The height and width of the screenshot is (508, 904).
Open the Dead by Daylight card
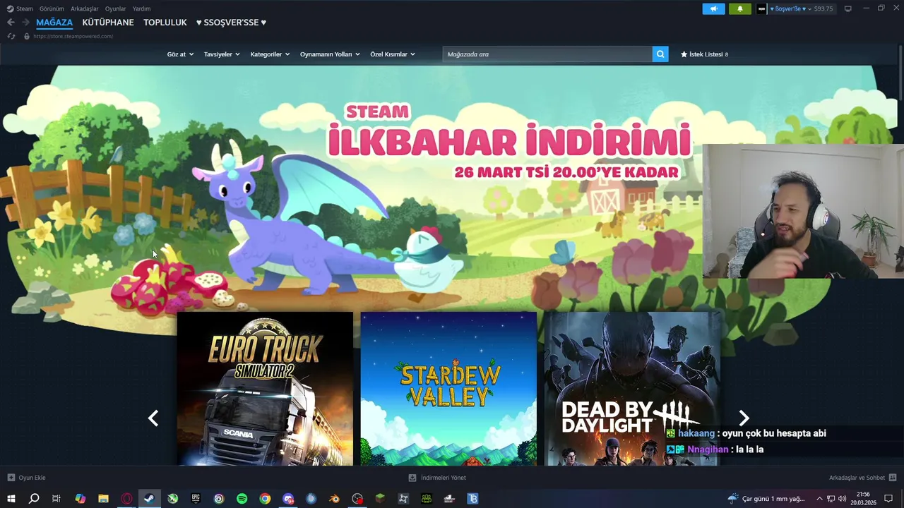pyautogui.click(x=632, y=389)
